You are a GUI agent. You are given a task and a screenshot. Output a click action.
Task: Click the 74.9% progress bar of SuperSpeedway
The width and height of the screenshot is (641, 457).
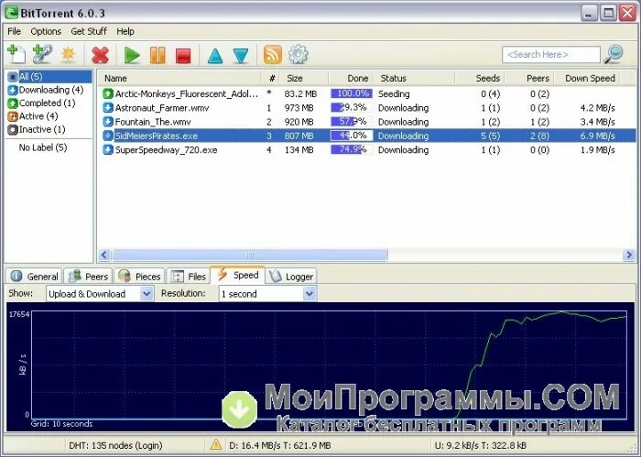[x=352, y=149]
